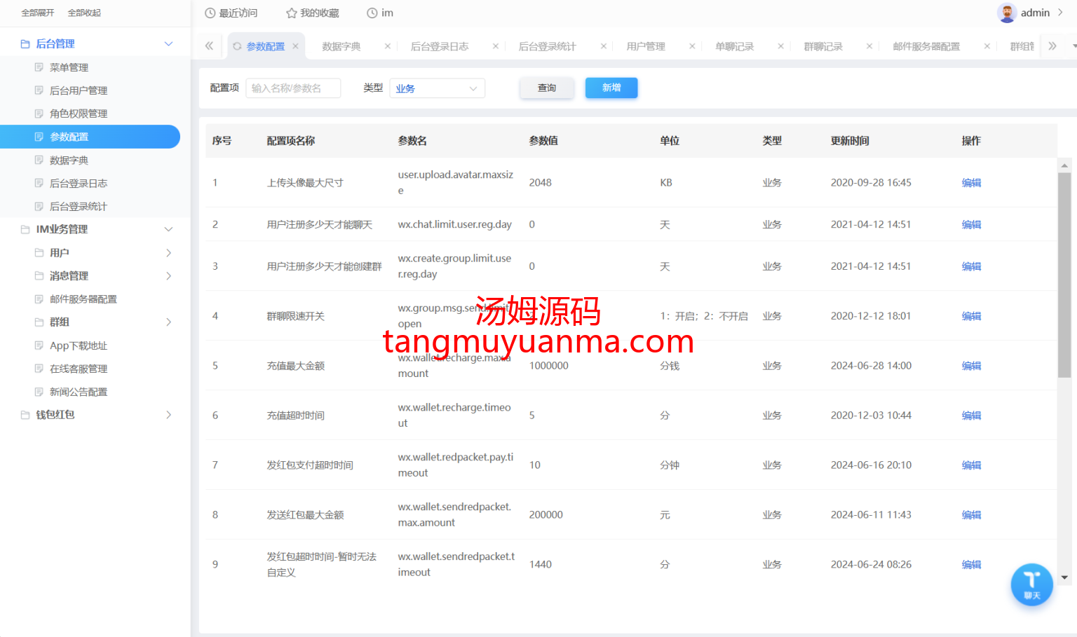Viewport: 1077px width, 637px height.
Task: Click 编辑 for 充值最大金额 row
Action: 971,366
